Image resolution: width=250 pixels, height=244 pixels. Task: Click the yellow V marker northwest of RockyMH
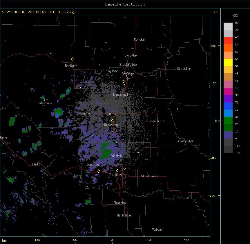(x=51, y=53)
